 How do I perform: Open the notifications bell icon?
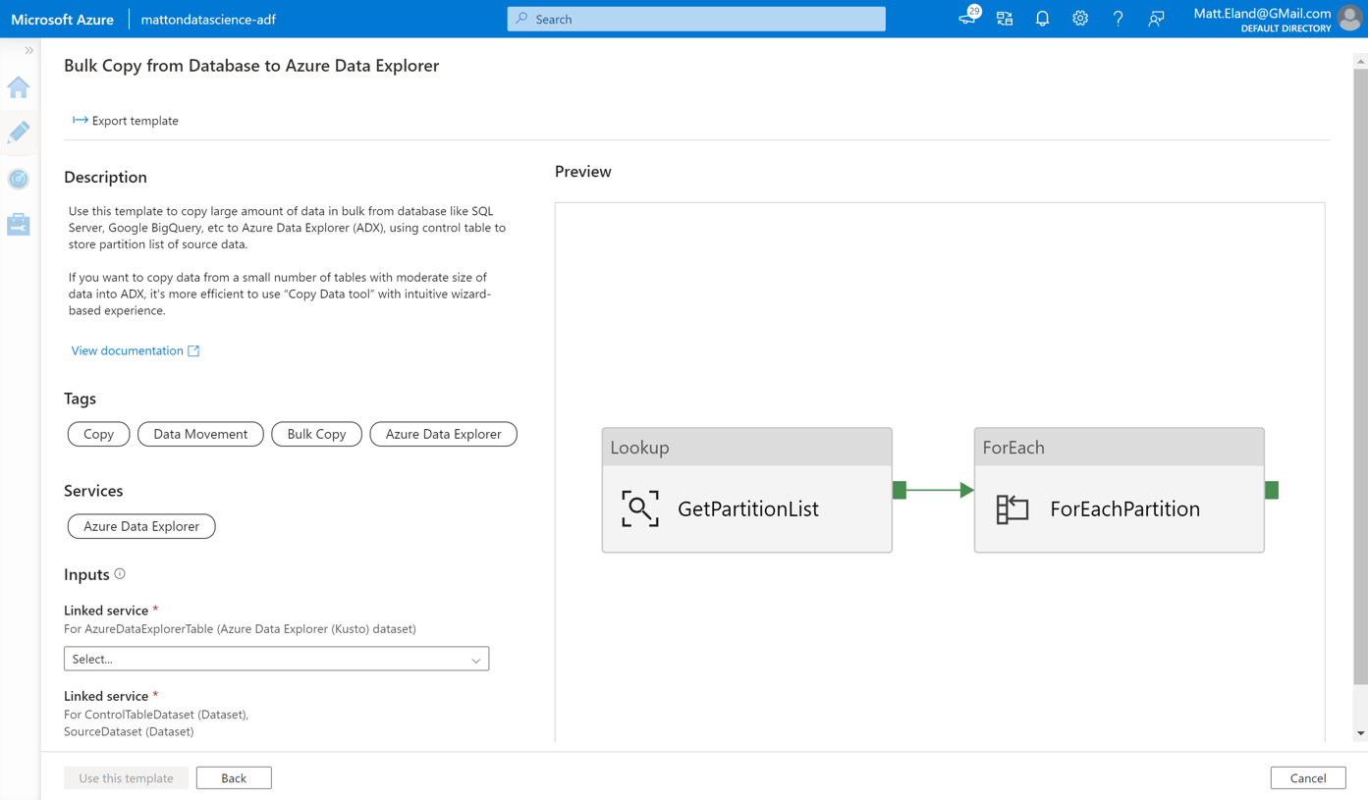[x=1042, y=19]
